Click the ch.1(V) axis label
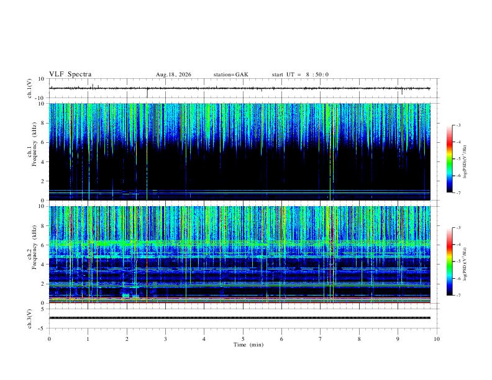 [30, 88]
